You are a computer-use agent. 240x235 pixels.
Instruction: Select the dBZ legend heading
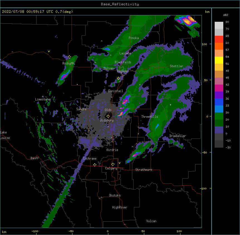click(226, 15)
